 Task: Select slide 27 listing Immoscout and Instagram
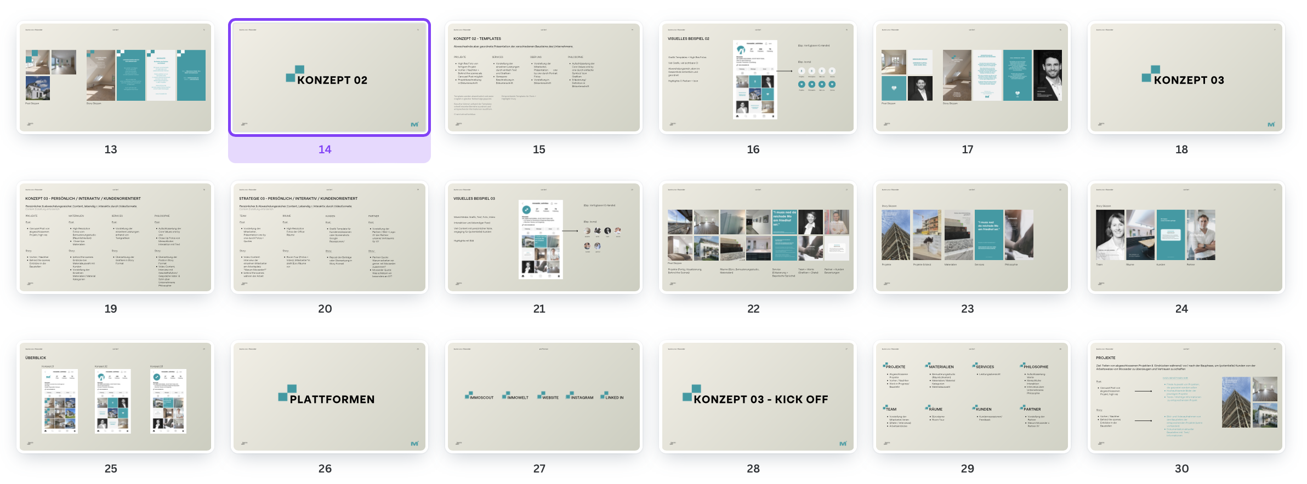[544, 397]
